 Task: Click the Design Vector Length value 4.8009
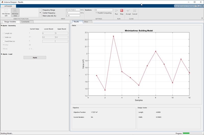(158, 112)
